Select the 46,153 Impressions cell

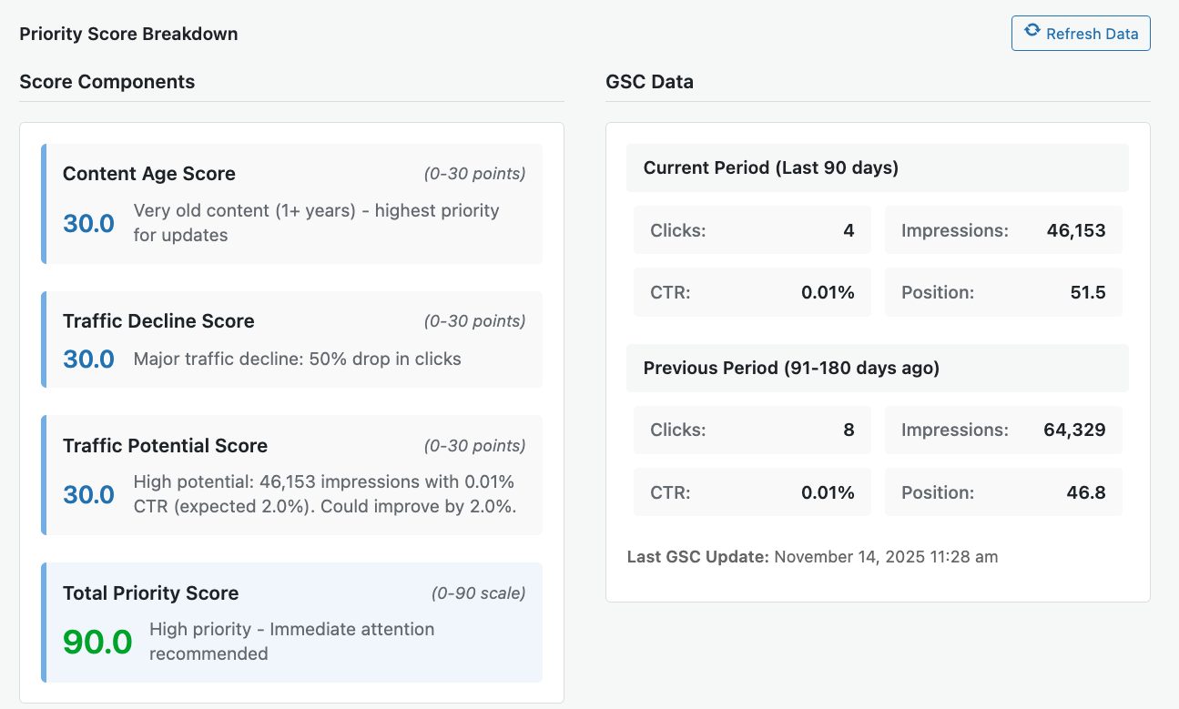(1075, 230)
